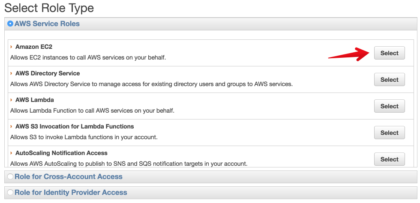
Task: Select the AWS Service Roles radio button
Action: 10,24
